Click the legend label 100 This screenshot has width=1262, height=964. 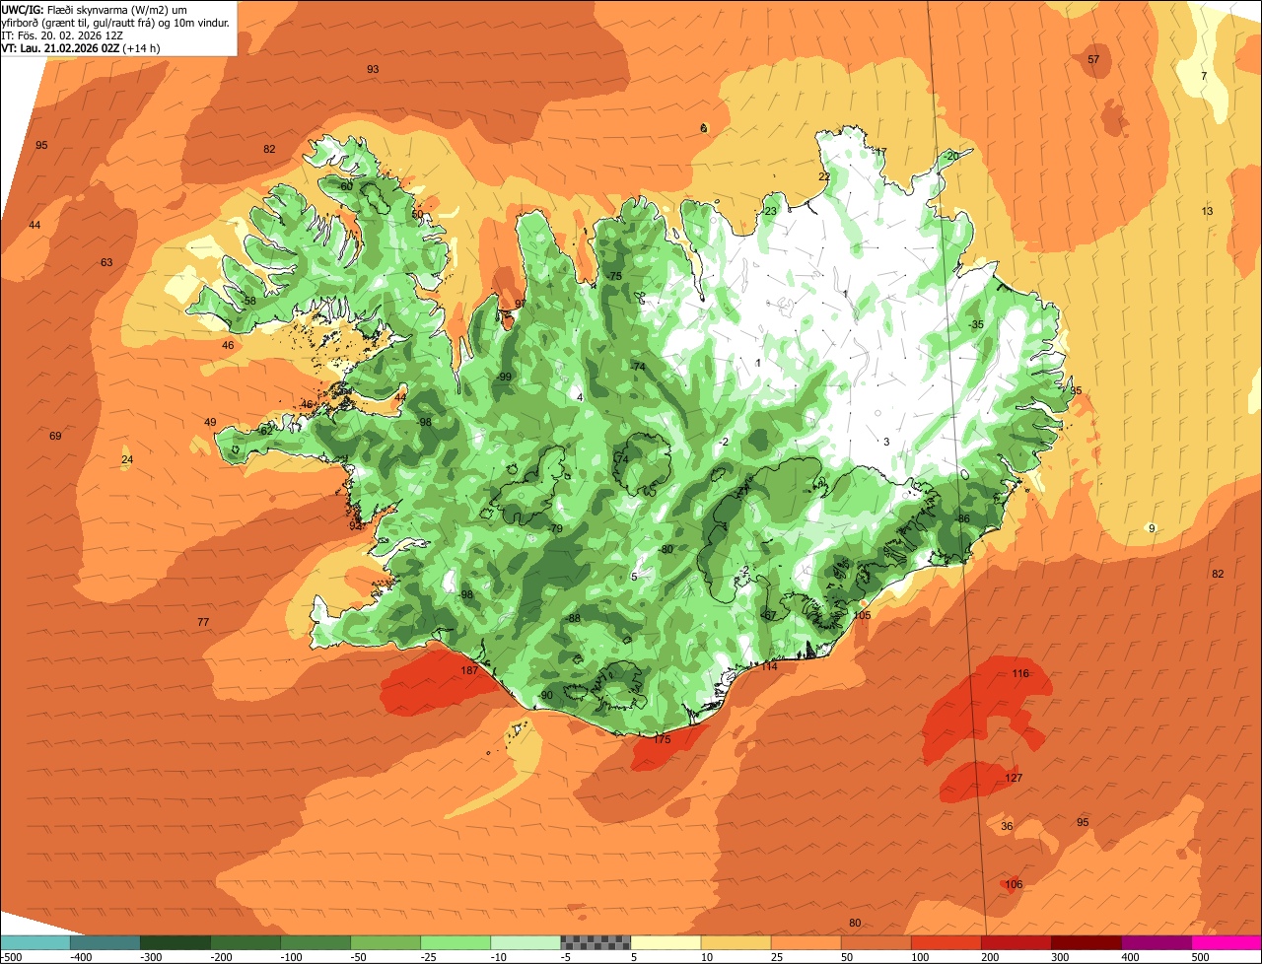pyautogui.click(x=919, y=957)
